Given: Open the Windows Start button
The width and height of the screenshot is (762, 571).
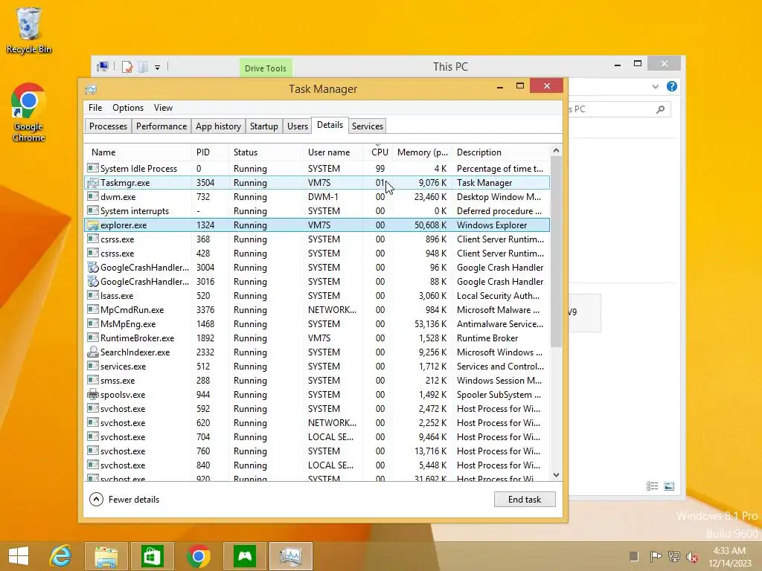Looking at the screenshot, I should coord(19,556).
